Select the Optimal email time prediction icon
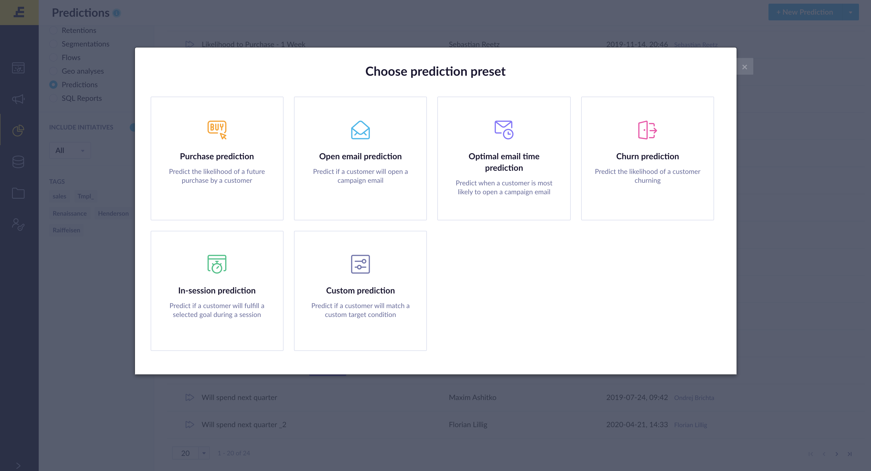 click(503, 128)
